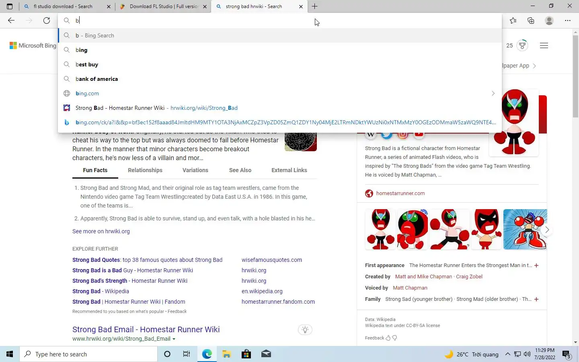Click the Microsoft Bing logo
Image resolution: width=579 pixels, height=362 pixels.
point(33,45)
